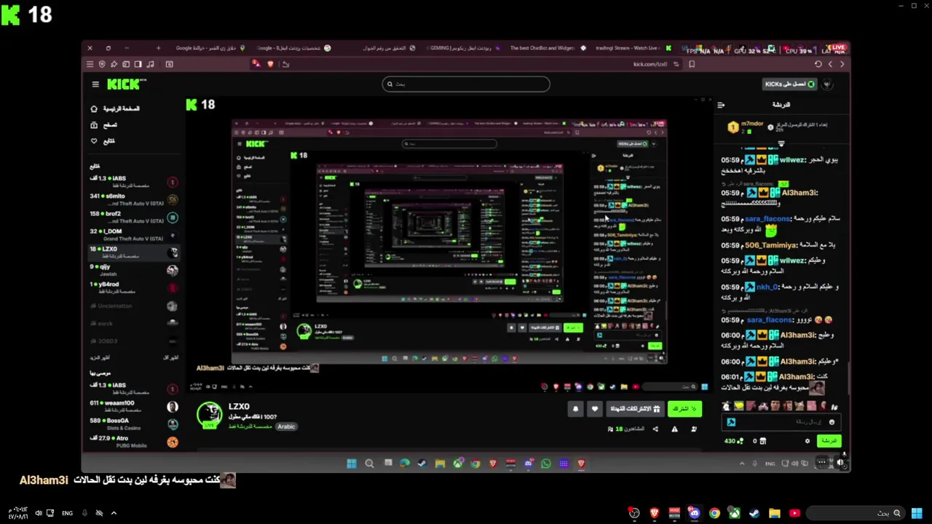Screen dimensions: 932x524
Task: Click the bookmark icon beside the address bar
Action: point(692,64)
